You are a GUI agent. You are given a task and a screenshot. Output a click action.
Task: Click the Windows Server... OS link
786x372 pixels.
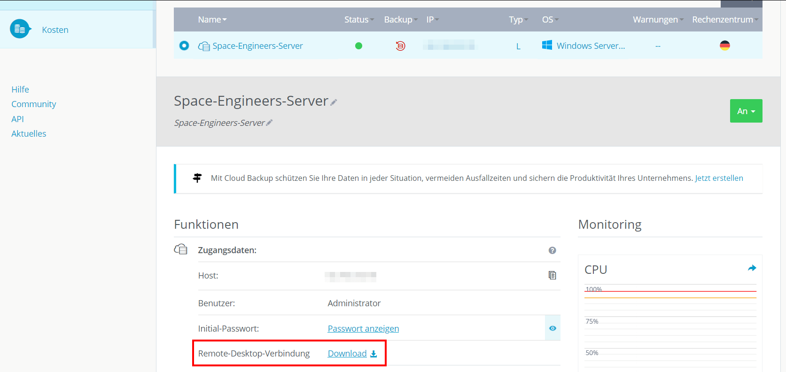[591, 46]
